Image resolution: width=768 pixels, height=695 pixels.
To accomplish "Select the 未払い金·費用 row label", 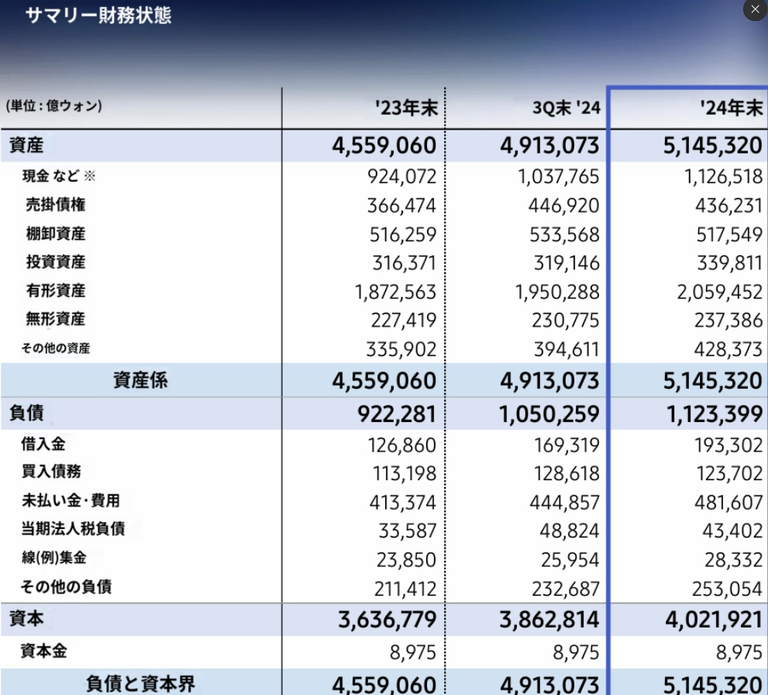I will (71, 501).
